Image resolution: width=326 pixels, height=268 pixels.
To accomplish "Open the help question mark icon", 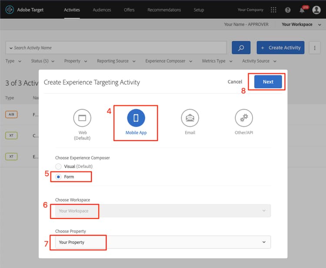I will (288, 10).
